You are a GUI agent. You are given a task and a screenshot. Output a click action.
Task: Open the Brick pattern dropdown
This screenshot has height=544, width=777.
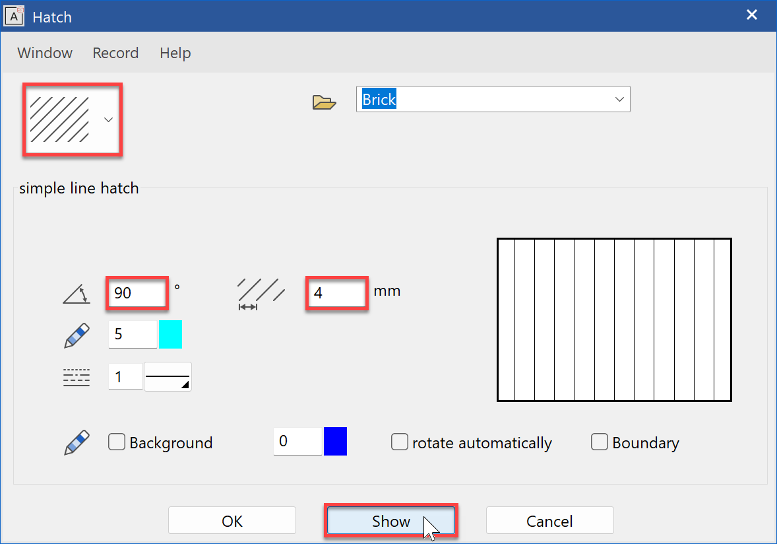619,99
